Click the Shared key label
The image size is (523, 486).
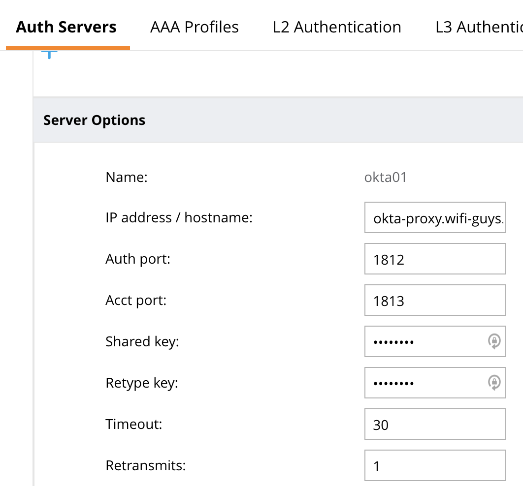pyautogui.click(x=142, y=341)
